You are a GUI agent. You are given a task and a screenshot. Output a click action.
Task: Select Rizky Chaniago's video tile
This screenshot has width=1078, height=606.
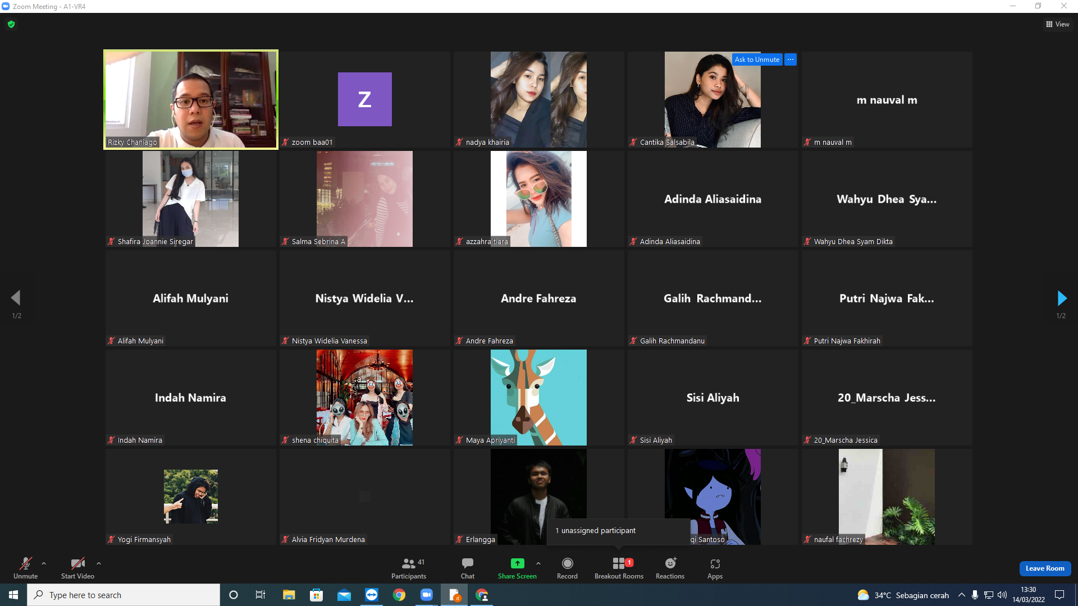pos(191,99)
